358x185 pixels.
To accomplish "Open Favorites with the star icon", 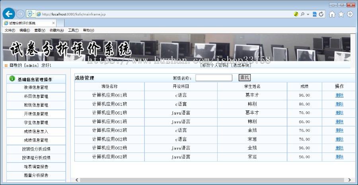I will [x=341, y=14].
